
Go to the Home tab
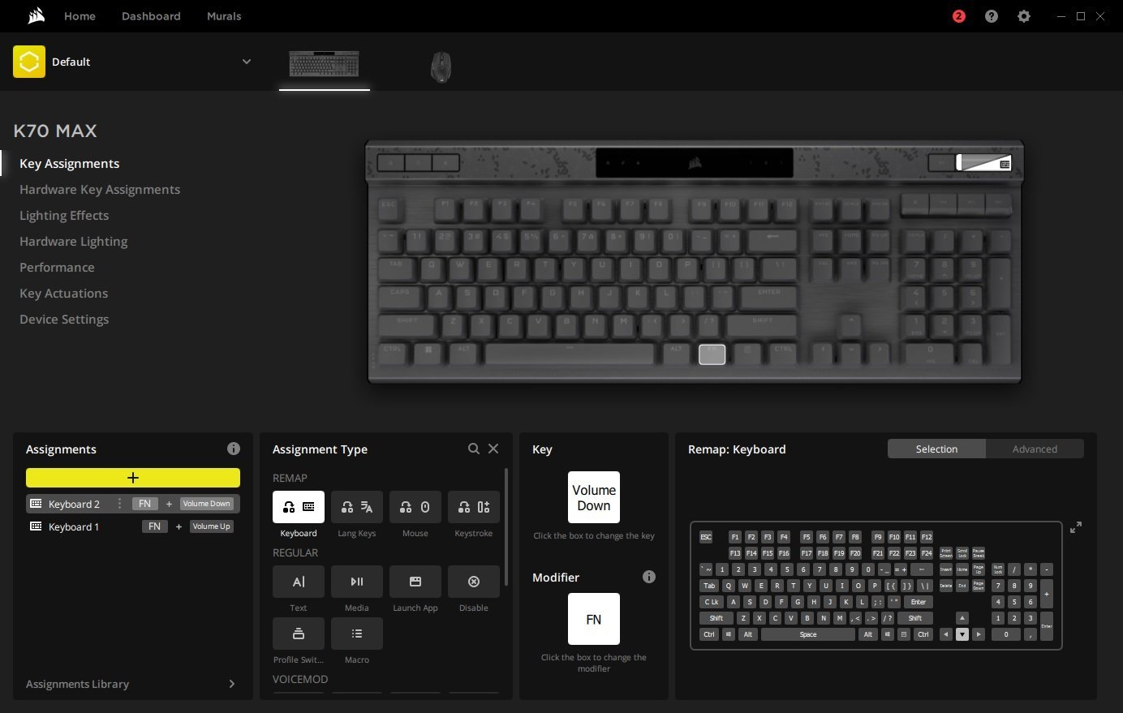(x=80, y=16)
